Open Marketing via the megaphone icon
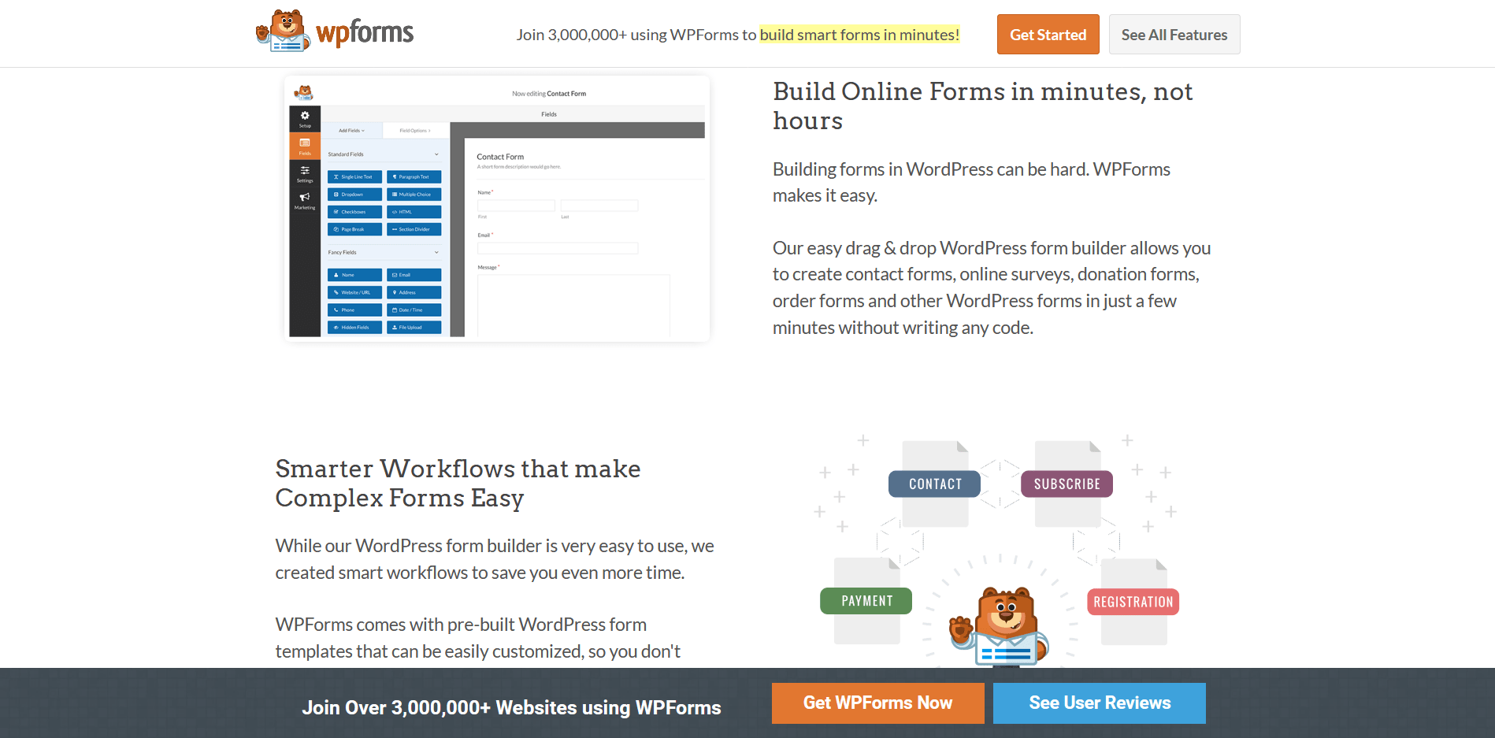This screenshot has height=738, width=1495. [305, 199]
